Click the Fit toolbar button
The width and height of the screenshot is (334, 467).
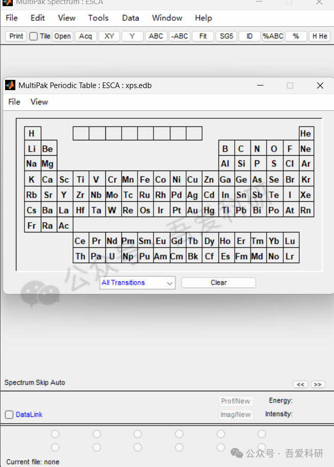pyautogui.click(x=203, y=36)
